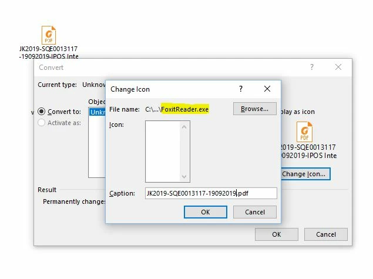Click inside the Caption text field
The height and width of the screenshot is (279, 373).
[x=211, y=193]
